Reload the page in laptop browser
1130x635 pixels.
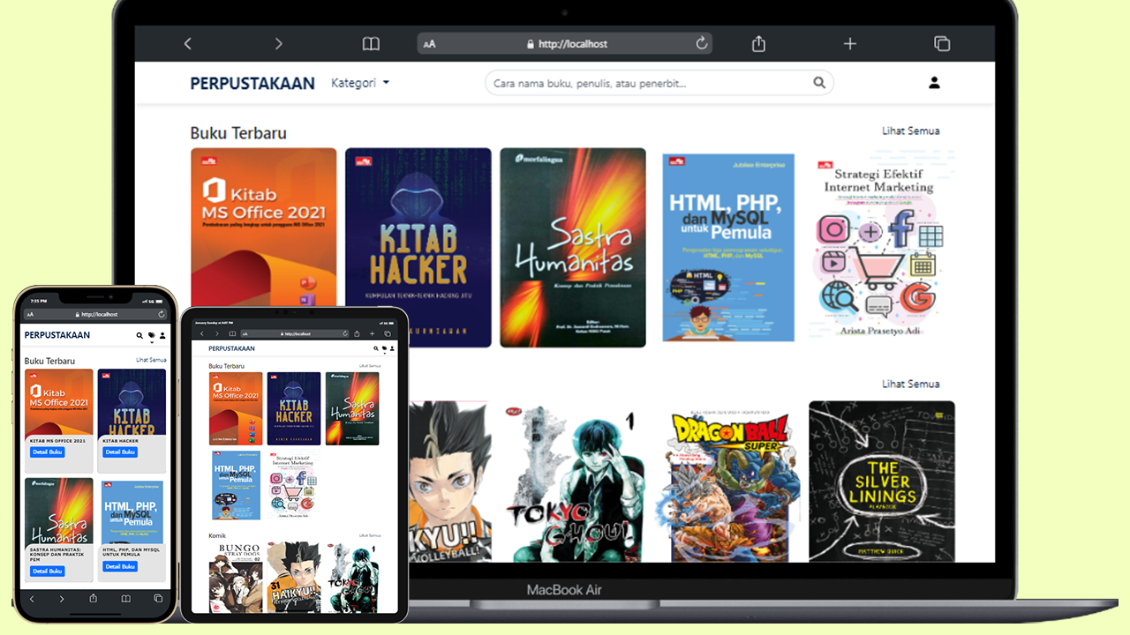coord(702,43)
